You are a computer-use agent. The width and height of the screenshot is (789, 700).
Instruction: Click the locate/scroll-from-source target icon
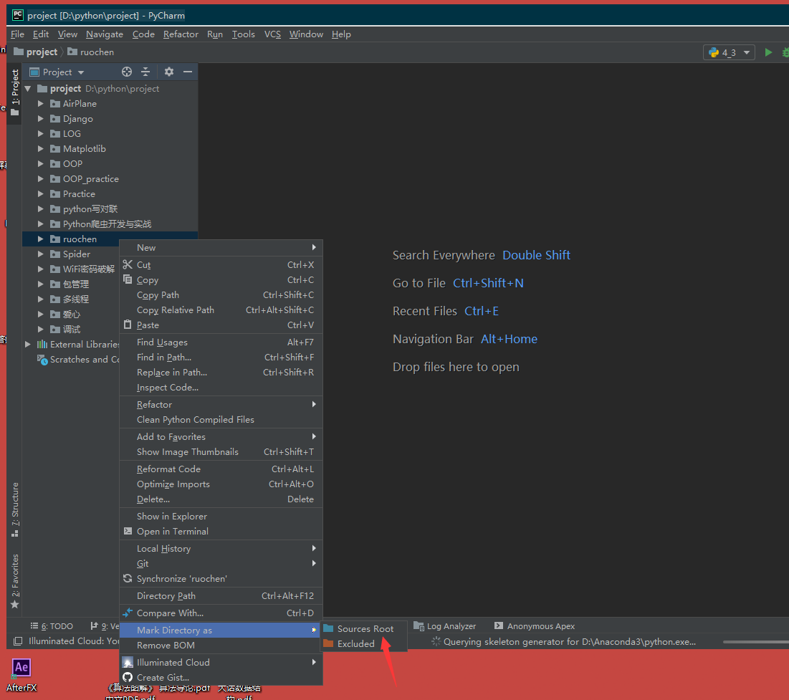point(127,72)
